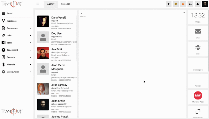Screen dimensions: 209x119
Task: Click the 13:32 Prague clock widget
Action: pyautogui.click(x=198, y=17)
